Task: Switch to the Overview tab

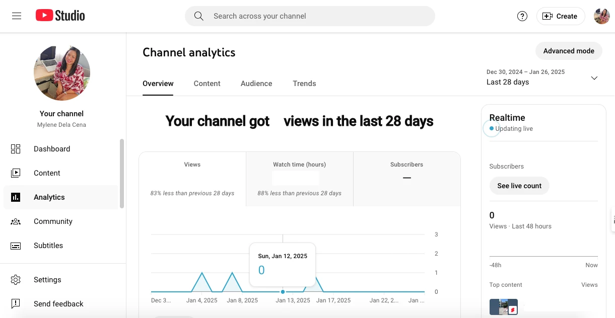Action: coord(158,84)
